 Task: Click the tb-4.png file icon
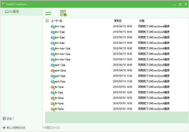[53, 104]
